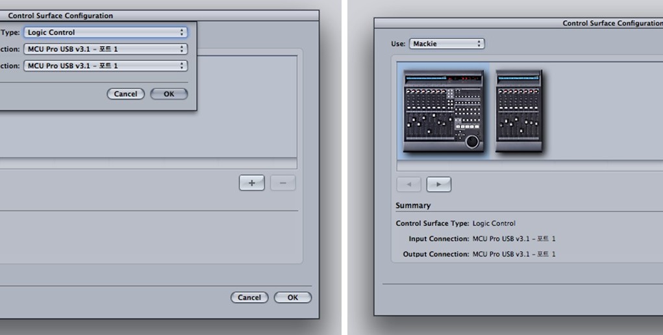Click the horizontal scrollbar under the surface thumbnails
The image size is (663, 335).
pyautogui.click(x=530, y=166)
